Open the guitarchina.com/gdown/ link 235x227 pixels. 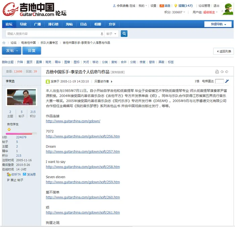(x=73, y=121)
